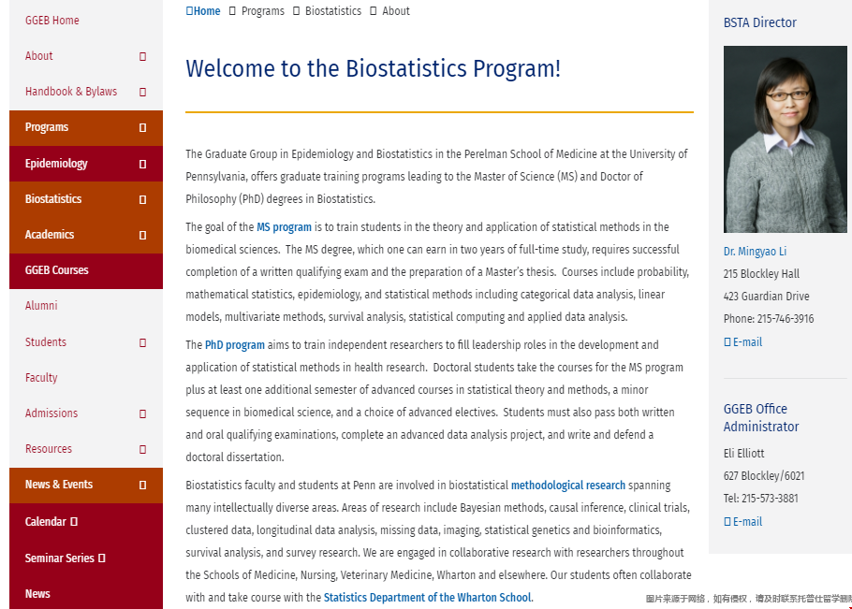
Task: Click the Home breadcrumb link
Action: click(206, 11)
